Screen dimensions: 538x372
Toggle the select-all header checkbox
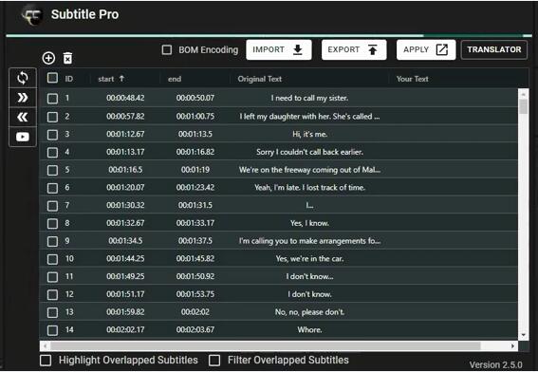(x=52, y=78)
